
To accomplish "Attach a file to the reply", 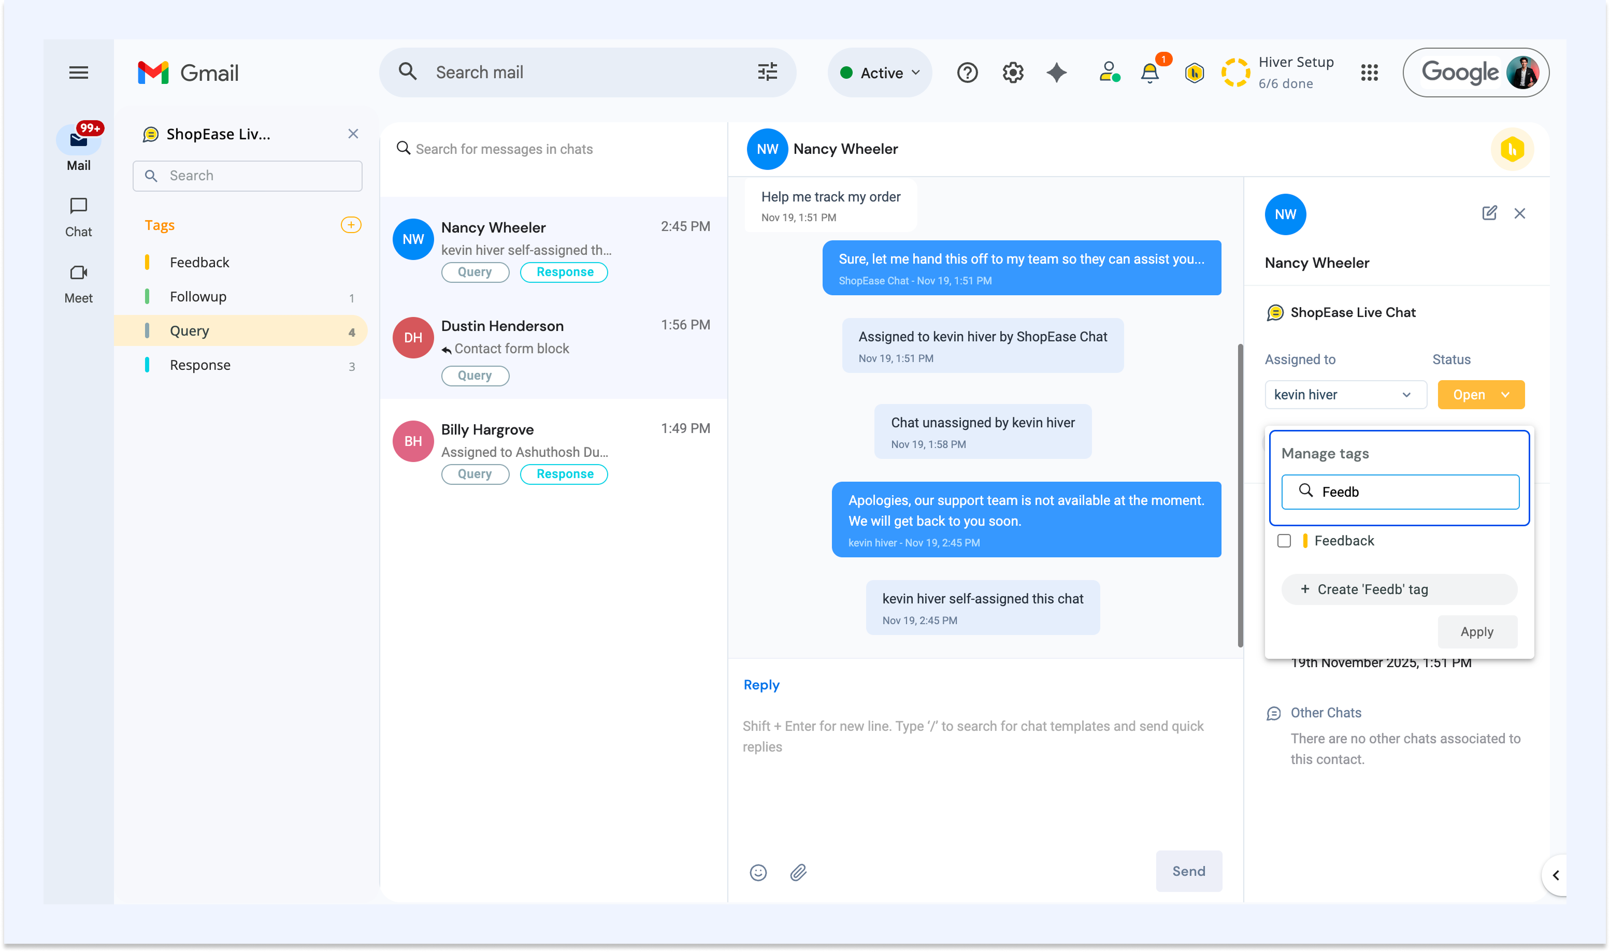I will 798,872.
